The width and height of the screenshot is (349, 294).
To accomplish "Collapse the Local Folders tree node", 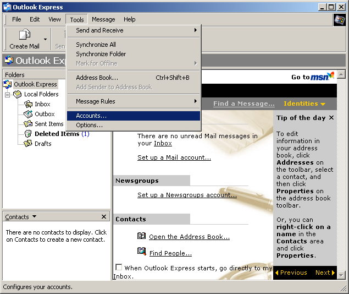I will (7, 95).
